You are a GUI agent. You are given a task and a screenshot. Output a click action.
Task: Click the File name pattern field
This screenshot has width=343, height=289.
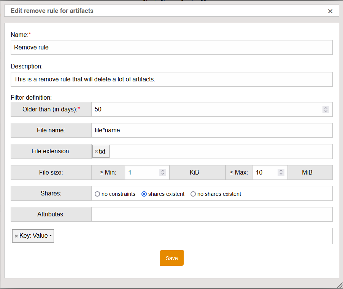(211, 130)
